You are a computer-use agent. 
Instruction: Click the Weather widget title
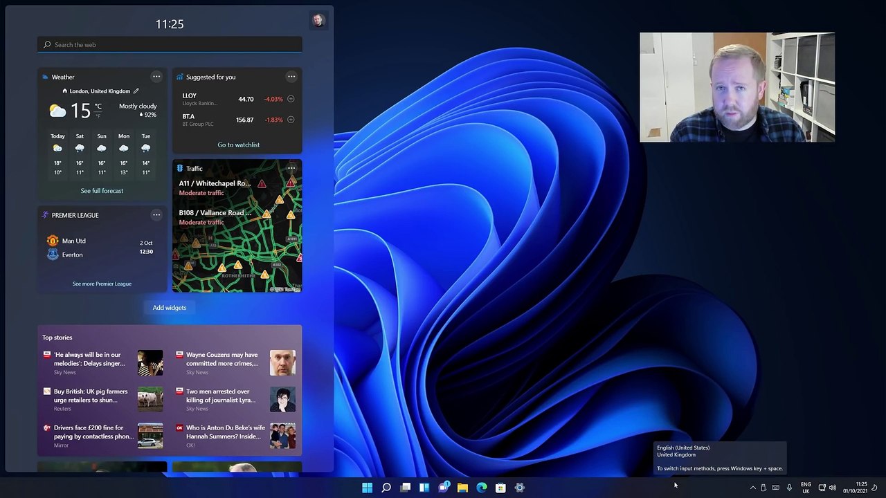(63, 77)
